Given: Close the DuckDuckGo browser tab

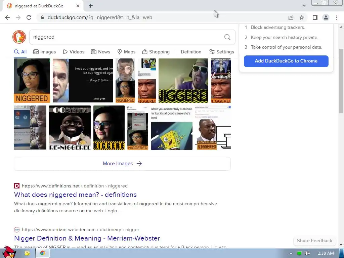Looking at the screenshot, I should [x=78, y=6].
